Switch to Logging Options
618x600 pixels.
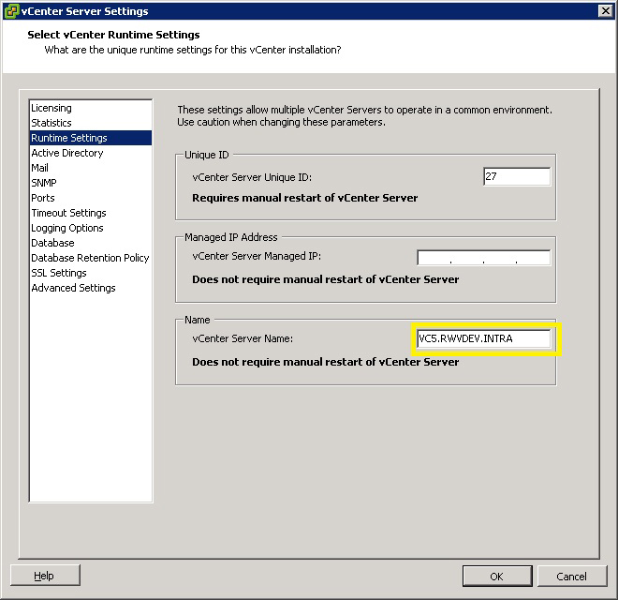pos(67,228)
